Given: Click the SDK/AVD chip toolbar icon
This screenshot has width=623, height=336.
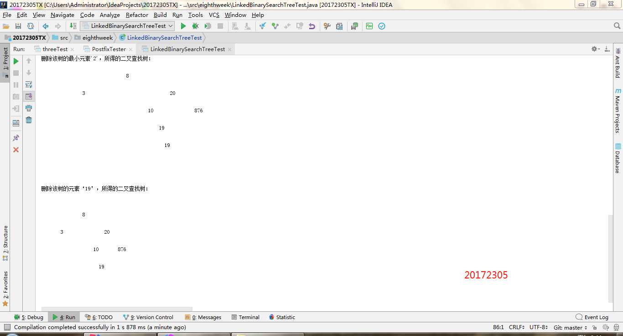Looking at the screenshot, I should tap(354, 26).
